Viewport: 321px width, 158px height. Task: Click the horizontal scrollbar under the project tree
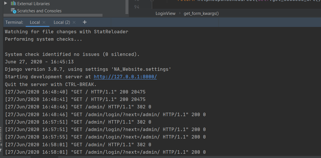pos(53,15)
